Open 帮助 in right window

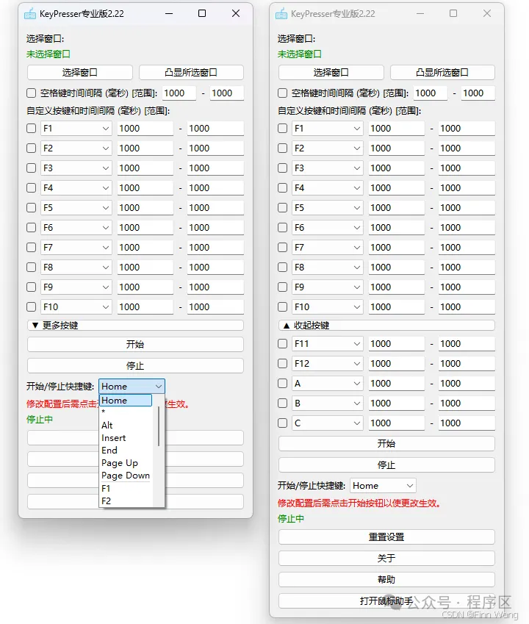click(386, 579)
